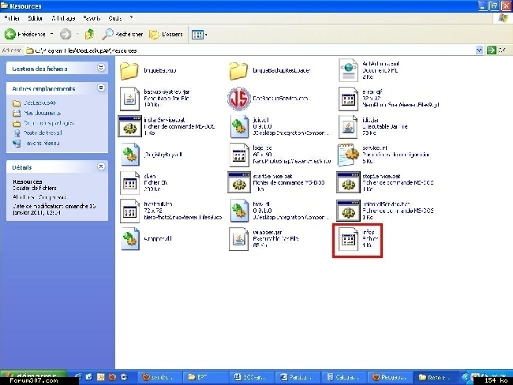Open the address bar dropdown arrow

tap(479, 50)
